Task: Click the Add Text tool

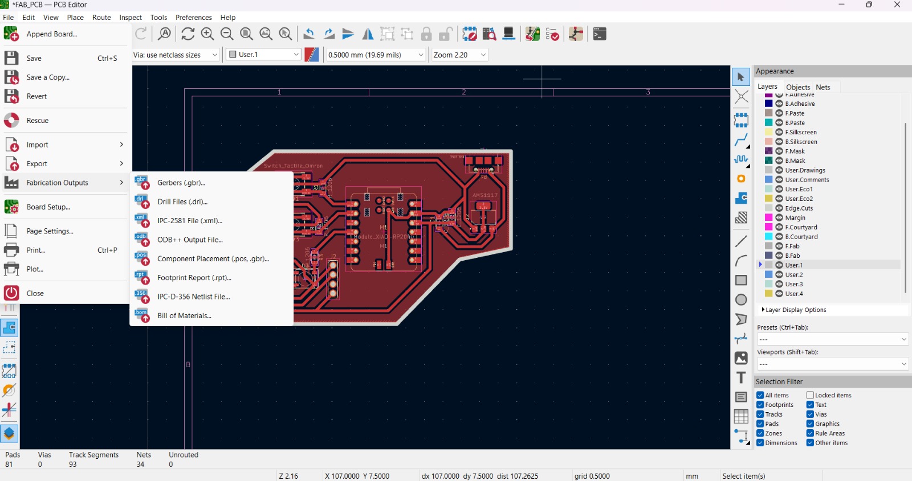Action: click(741, 377)
